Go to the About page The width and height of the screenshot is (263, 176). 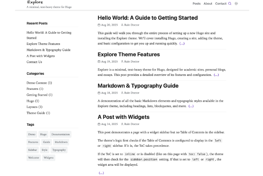pyautogui.click(x=208, y=4)
